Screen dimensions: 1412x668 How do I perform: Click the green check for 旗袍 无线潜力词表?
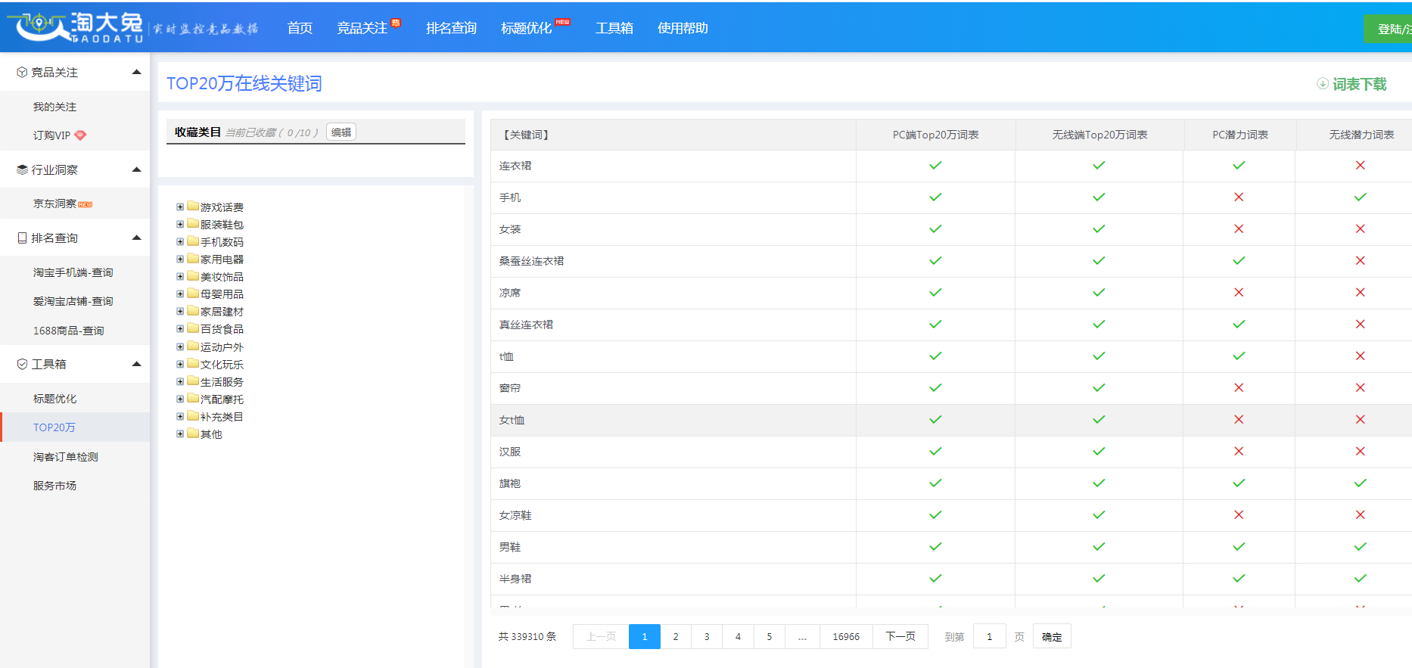pos(1360,483)
